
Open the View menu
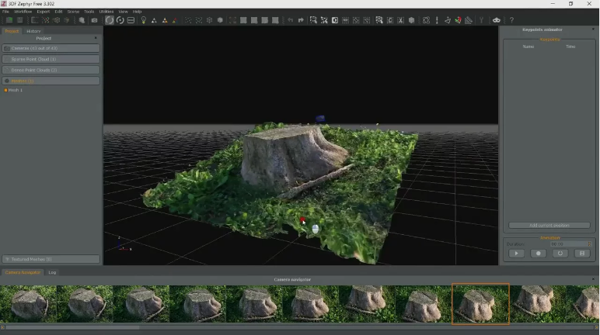pyautogui.click(x=124, y=12)
